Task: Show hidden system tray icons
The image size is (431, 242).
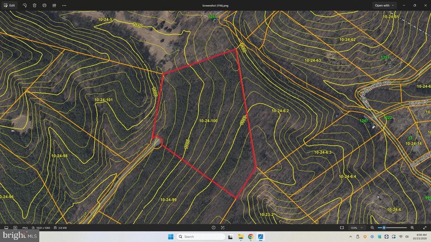Action: click(351, 237)
